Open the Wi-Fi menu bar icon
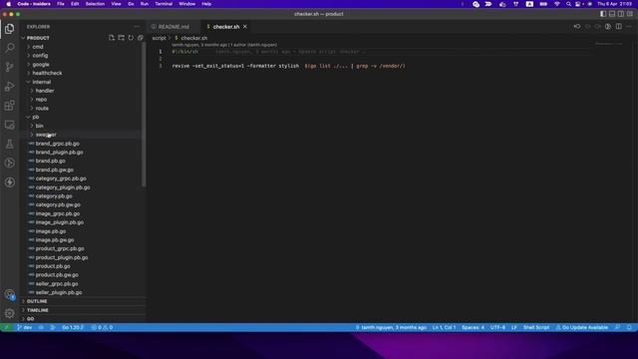The image size is (638, 359). click(x=557, y=4)
